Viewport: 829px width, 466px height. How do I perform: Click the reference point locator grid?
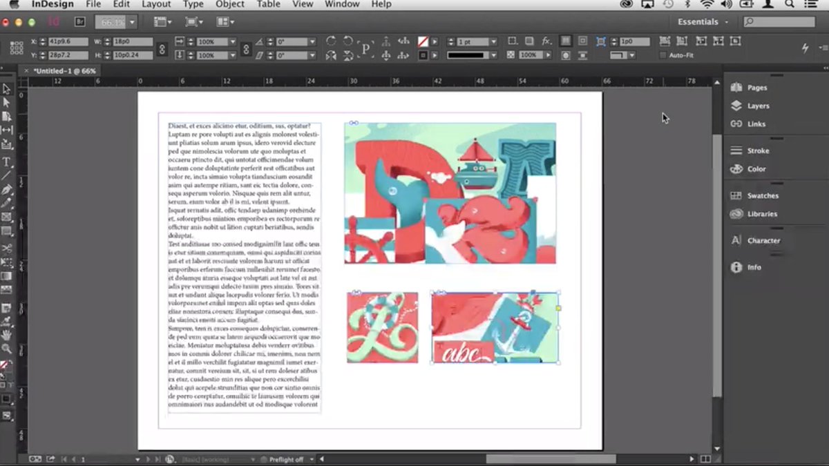pyautogui.click(x=15, y=48)
